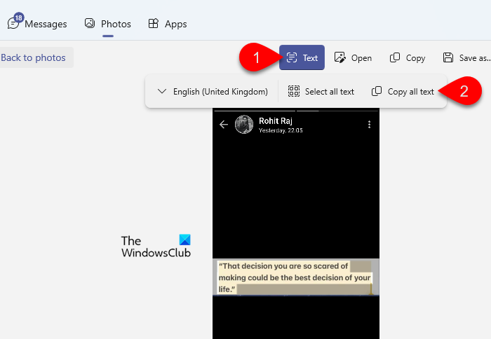This screenshot has width=491, height=339.
Task: Open the Messages tab with 18 badge
Action: [x=37, y=23]
